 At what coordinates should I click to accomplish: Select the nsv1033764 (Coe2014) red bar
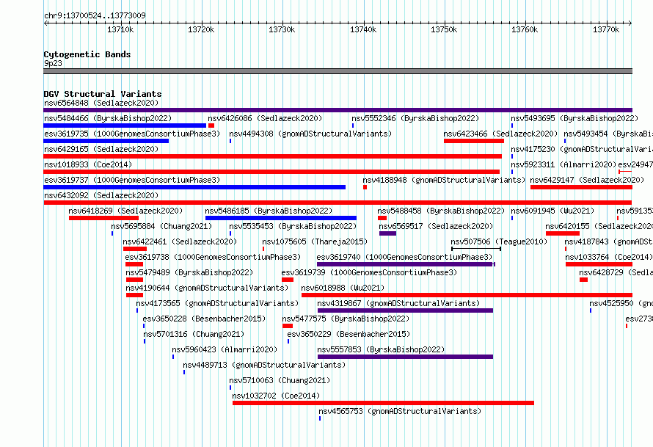[x=599, y=264]
